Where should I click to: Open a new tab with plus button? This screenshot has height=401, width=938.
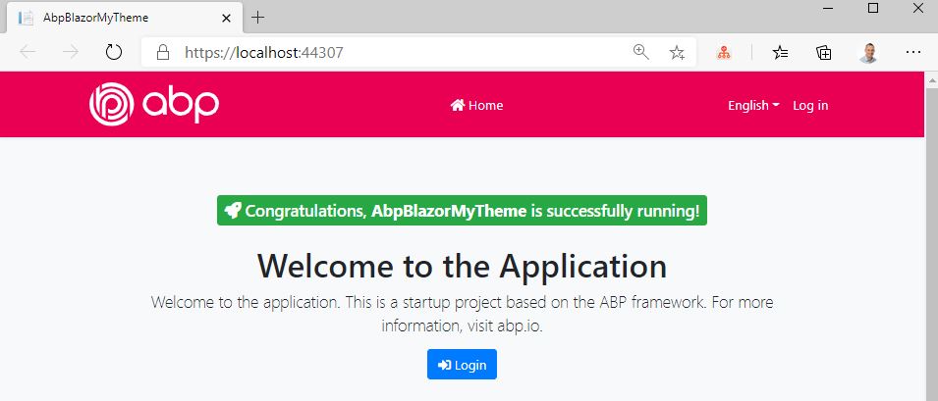[258, 18]
